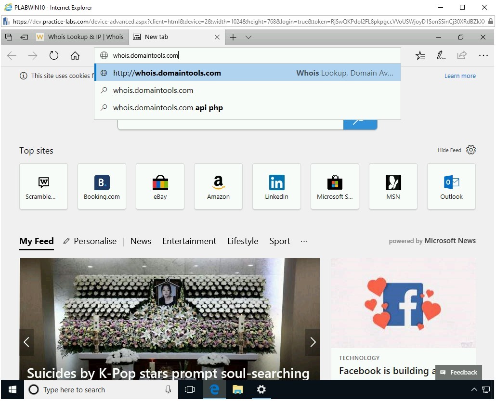Select the Entertainment feed category
Screen dimensions: 496x401
click(189, 241)
